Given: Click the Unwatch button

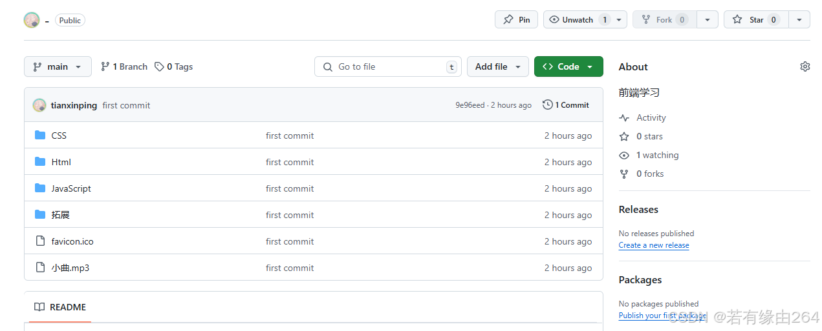Looking at the screenshot, I should tap(577, 19).
